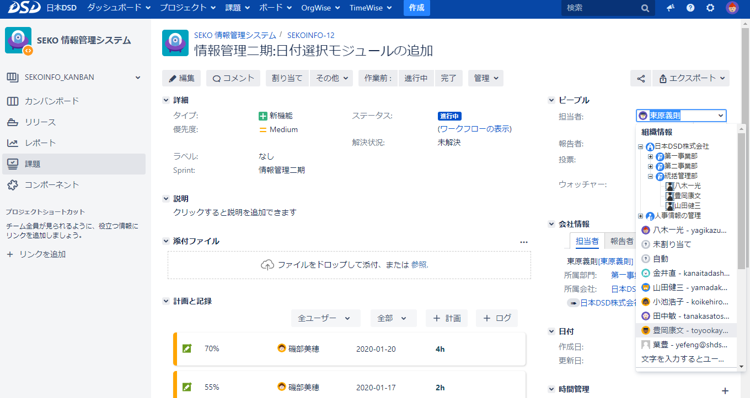Open the その他 dropdown

coord(331,78)
